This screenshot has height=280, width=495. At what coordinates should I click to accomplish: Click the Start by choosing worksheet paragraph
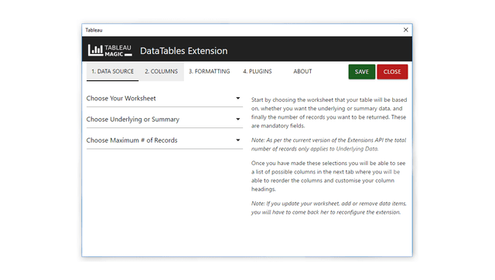coord(329,113)
